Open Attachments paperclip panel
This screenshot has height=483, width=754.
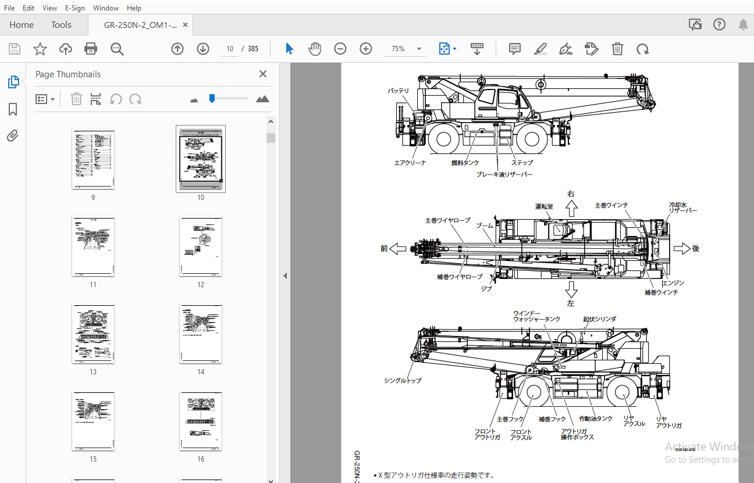(13, 136)
